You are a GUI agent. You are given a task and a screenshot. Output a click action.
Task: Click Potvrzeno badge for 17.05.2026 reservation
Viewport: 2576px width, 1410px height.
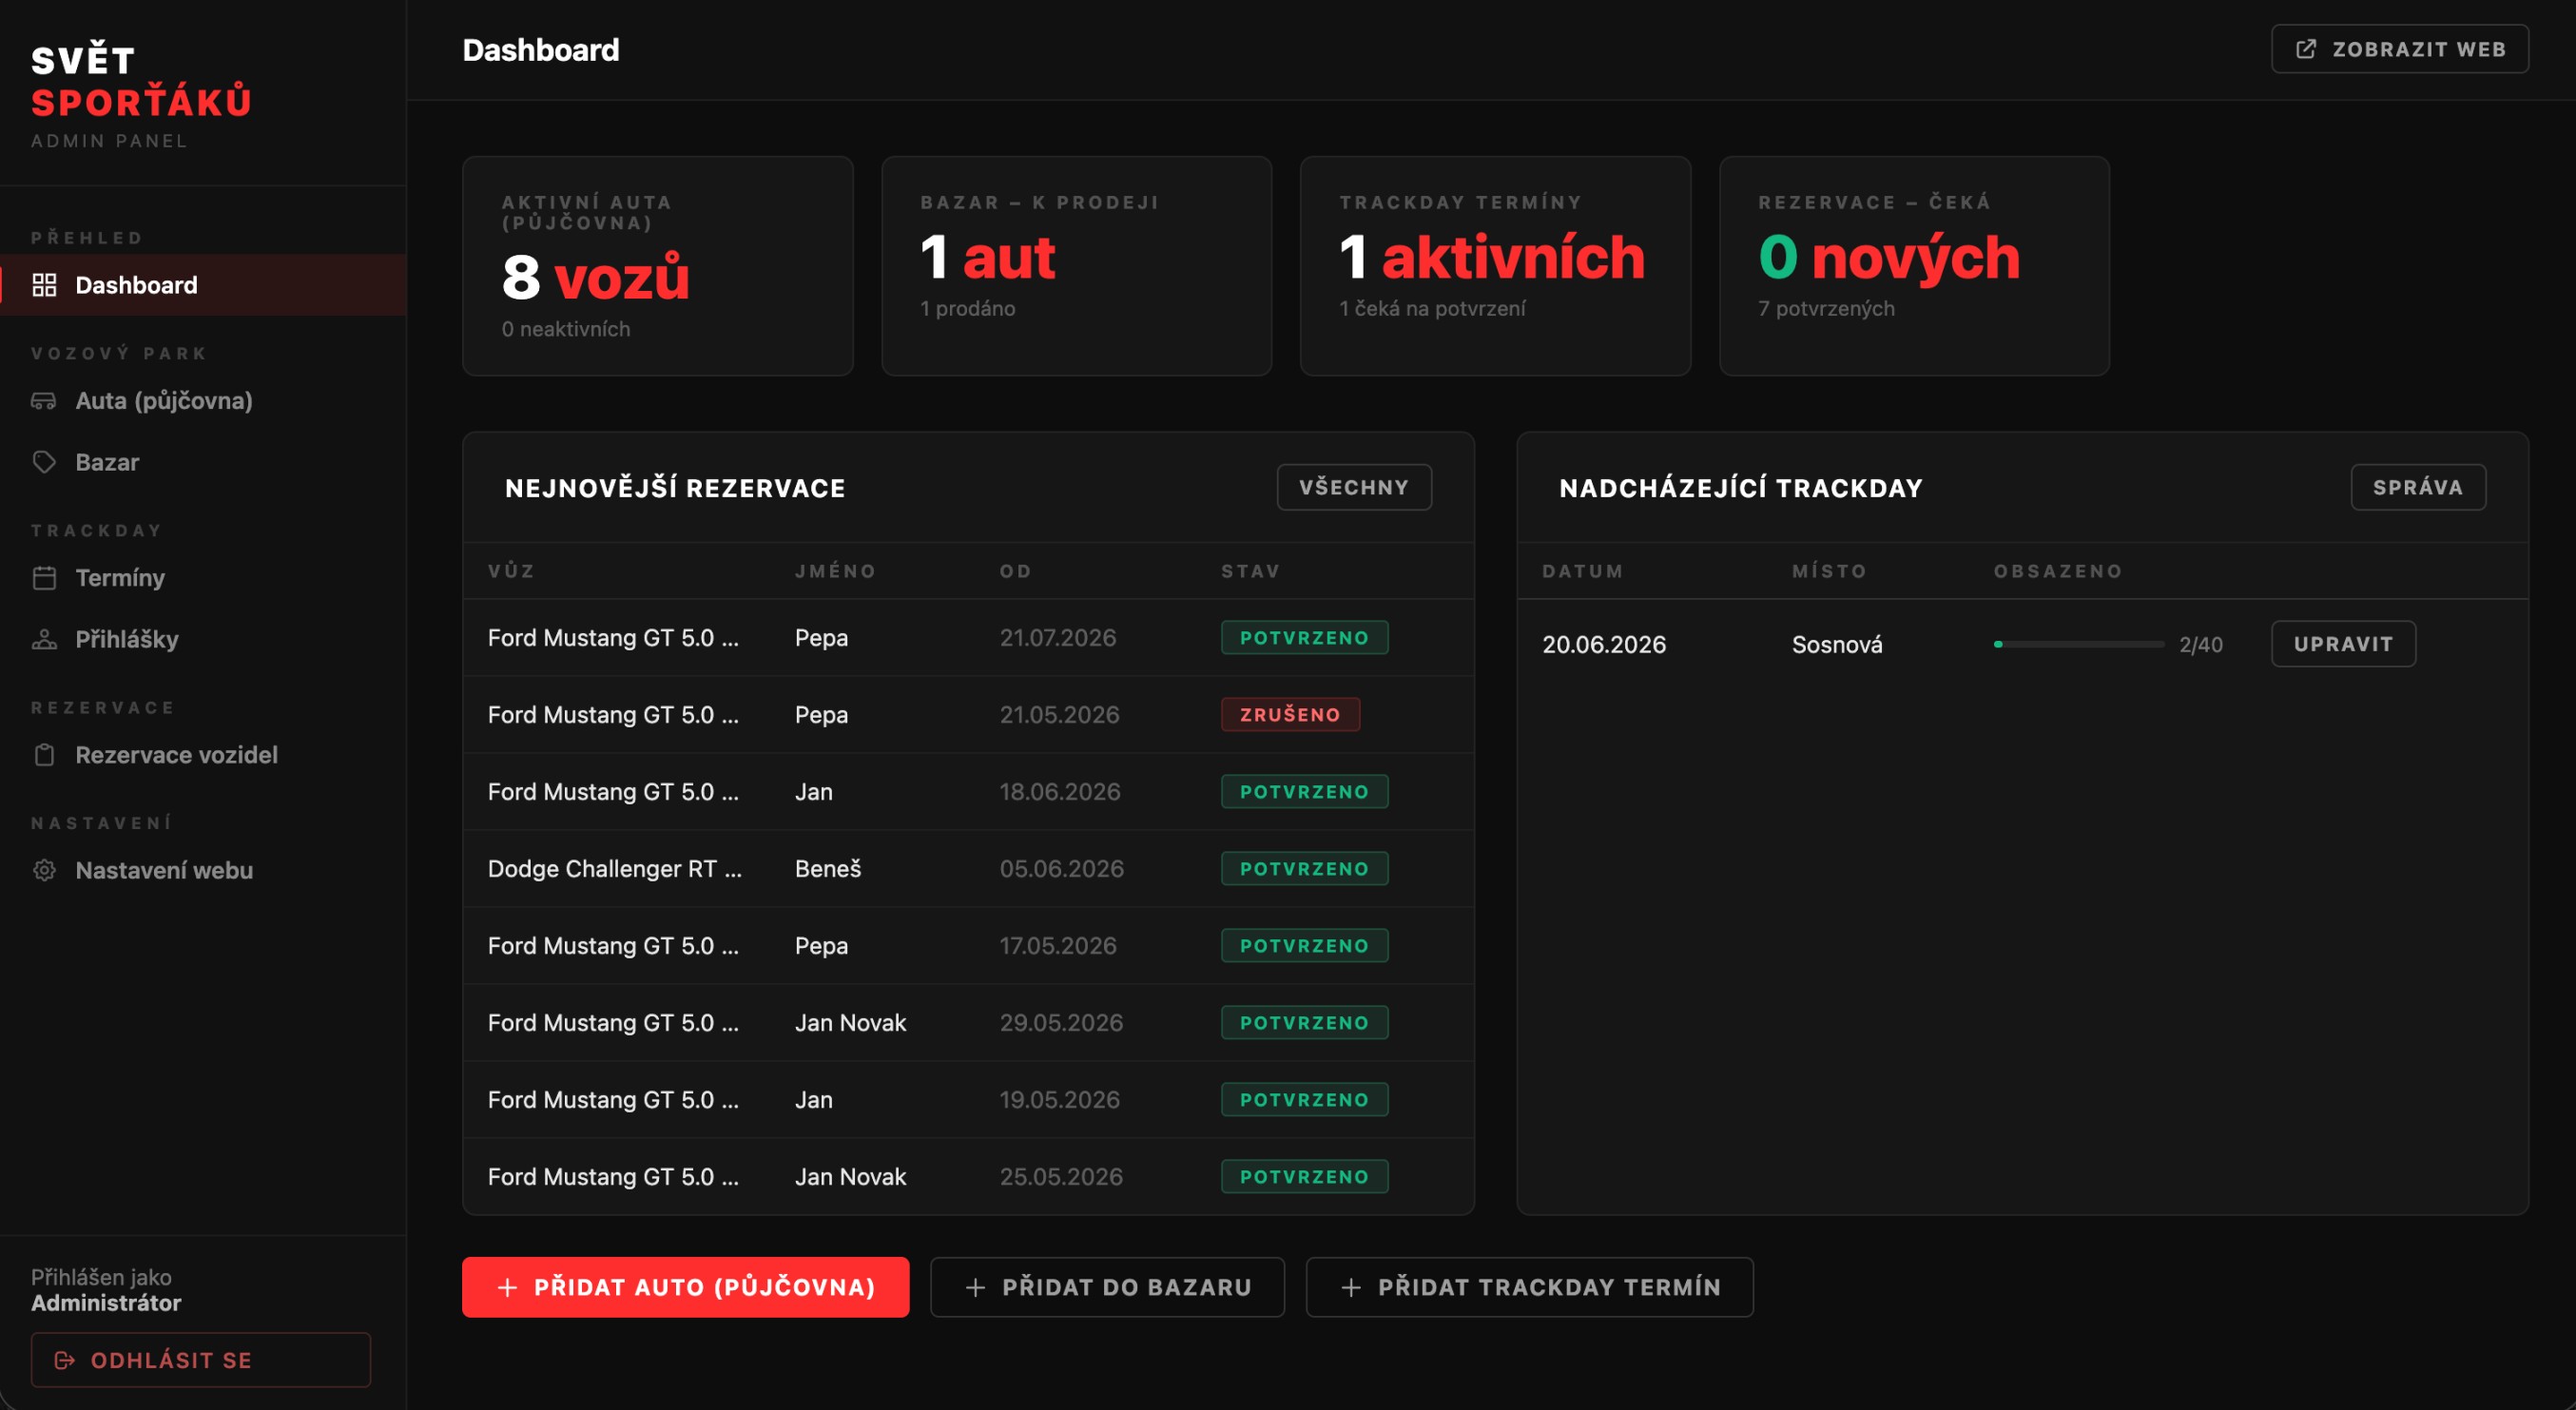click(x=1304, y=946)
